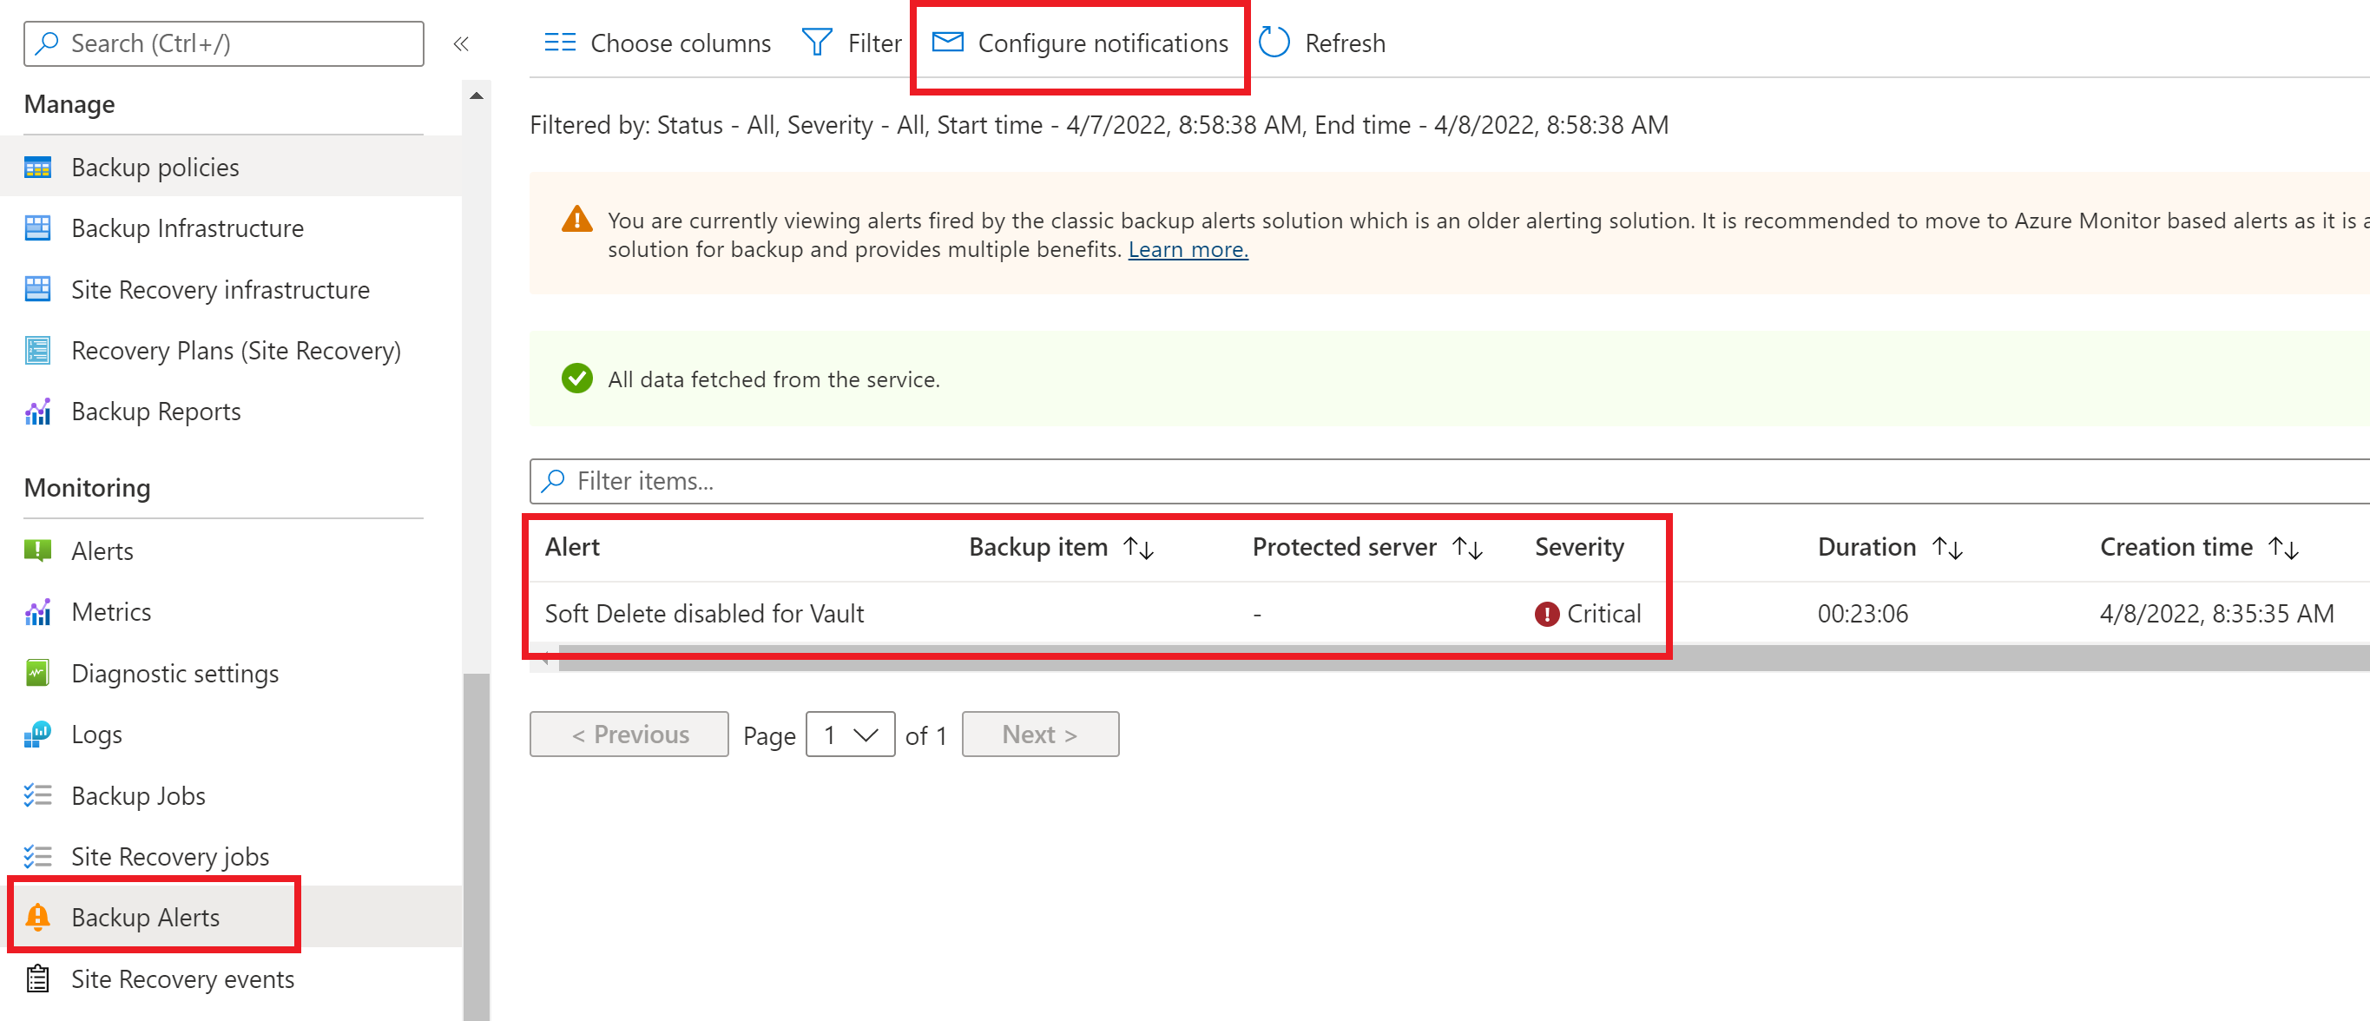Open the Logs icon in Monitoring
The height and width of the screenshot is (1021, 2370).
37,734
